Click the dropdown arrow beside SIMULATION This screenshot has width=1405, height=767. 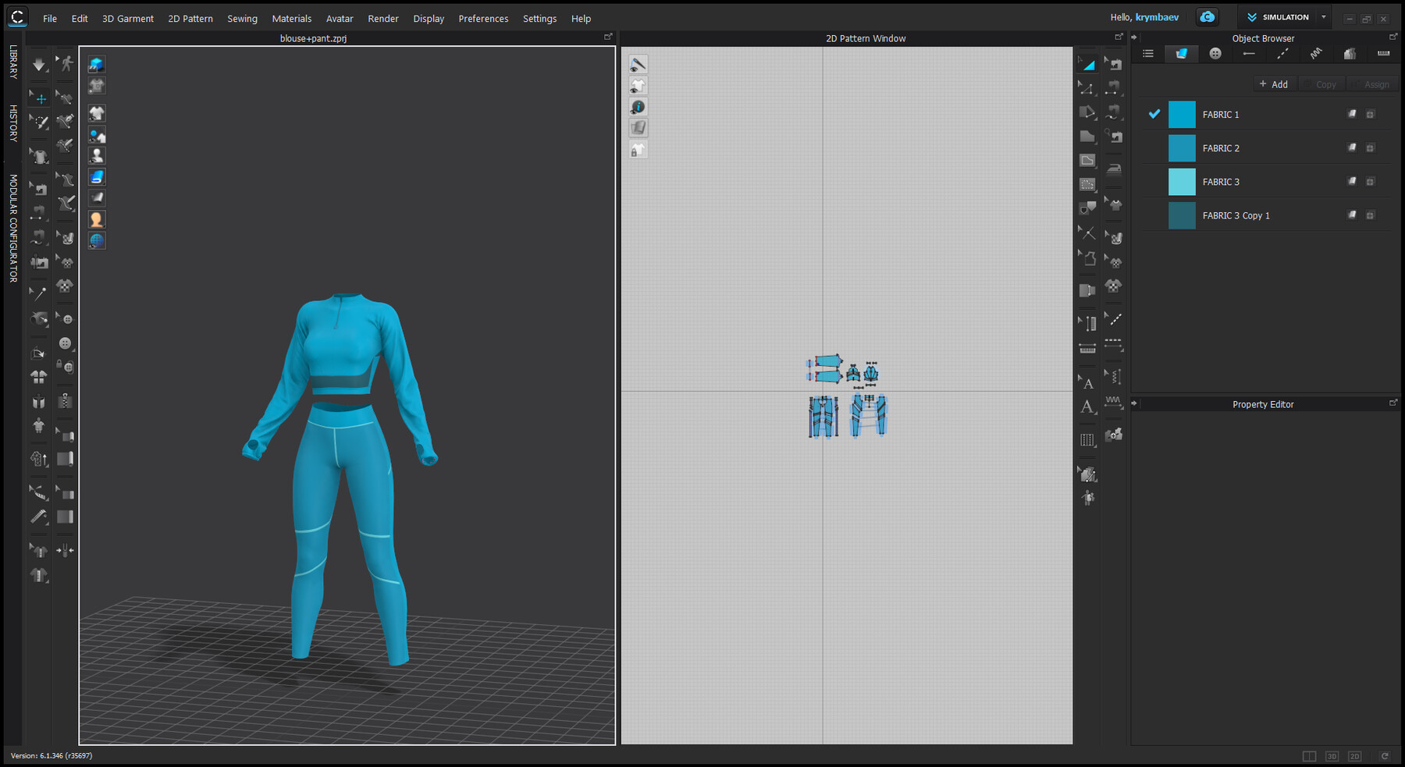pos(1324,17)
